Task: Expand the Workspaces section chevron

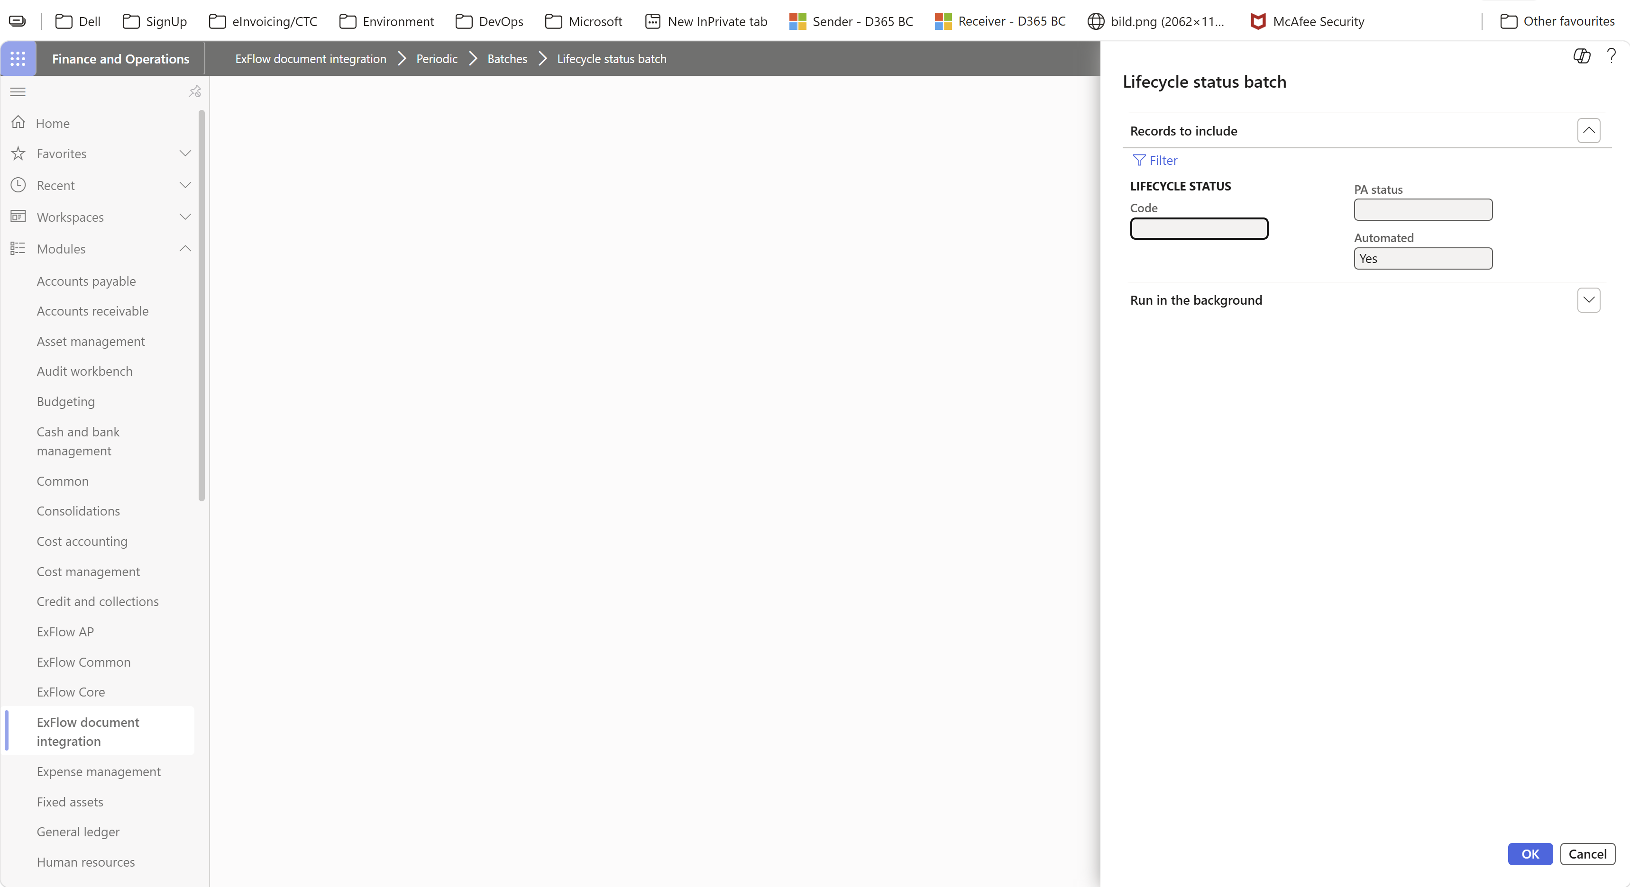Action: click(x=185, y=217)
